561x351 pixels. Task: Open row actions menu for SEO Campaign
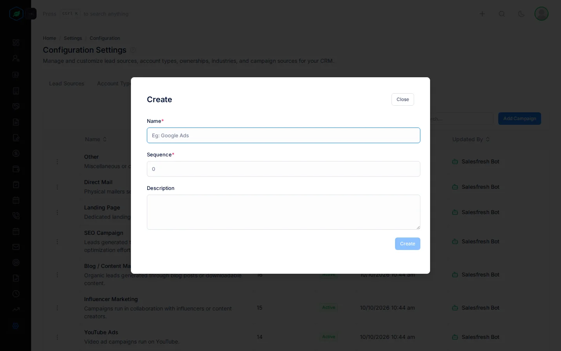point(57,241)
